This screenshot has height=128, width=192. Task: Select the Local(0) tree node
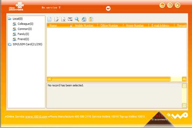(18, 19)
